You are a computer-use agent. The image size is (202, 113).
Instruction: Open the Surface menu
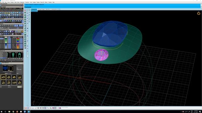[12, 2]
